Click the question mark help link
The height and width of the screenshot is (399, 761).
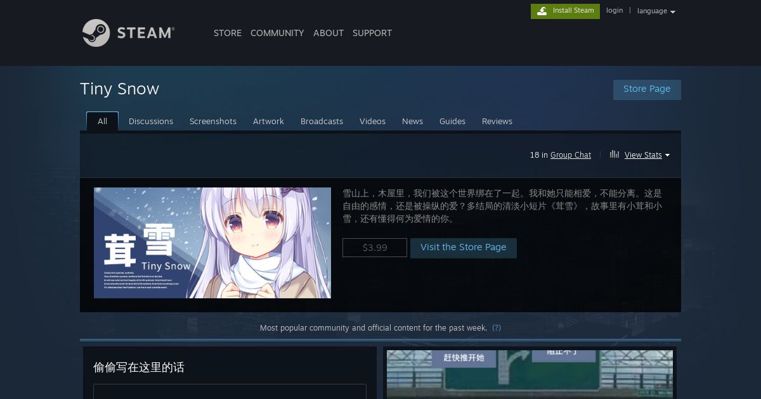click(497, 328)
